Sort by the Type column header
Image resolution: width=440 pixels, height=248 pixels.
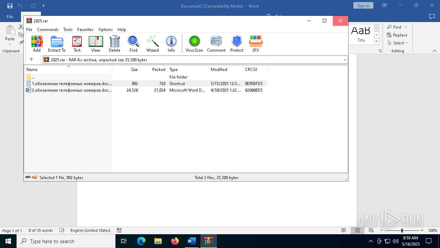click(188, 69)
